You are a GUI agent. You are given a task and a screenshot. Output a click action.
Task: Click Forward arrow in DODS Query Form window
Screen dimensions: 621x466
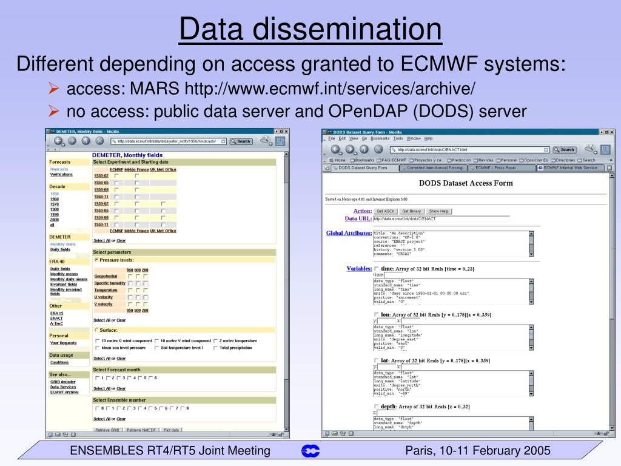[x=350, y=149]
